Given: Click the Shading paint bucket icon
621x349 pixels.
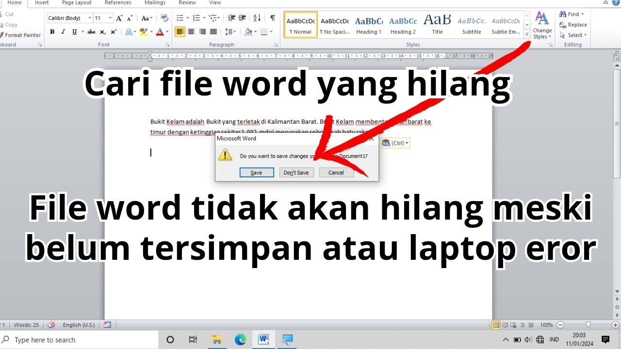Looking at the screenshot, I should tap(248, 32).
